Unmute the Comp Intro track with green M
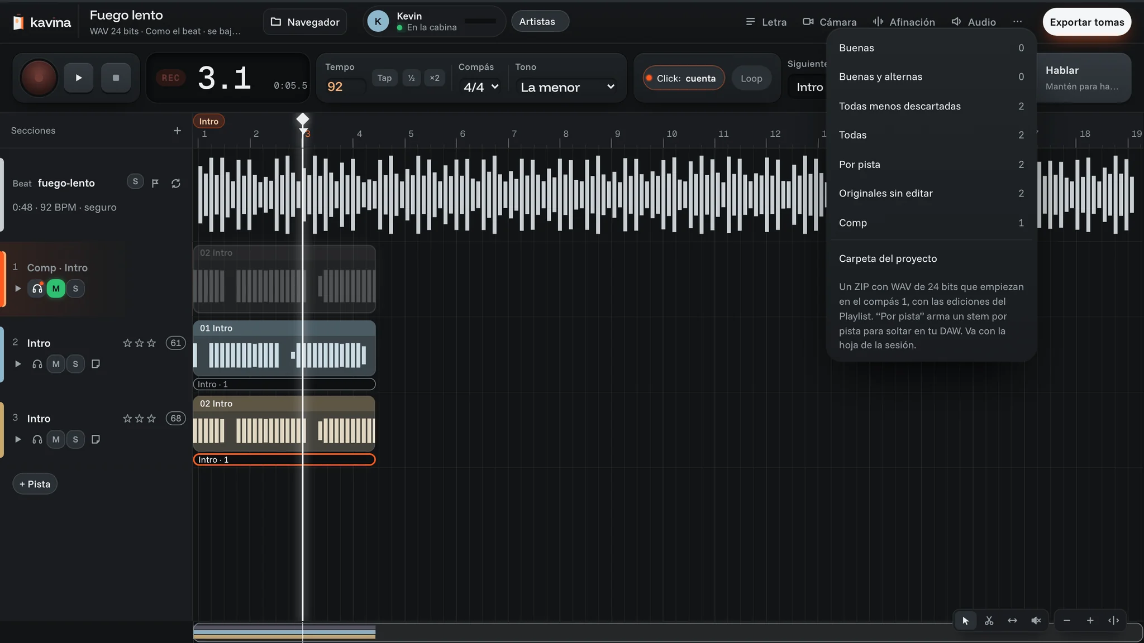1144x643 pixels. coord(56,289)
